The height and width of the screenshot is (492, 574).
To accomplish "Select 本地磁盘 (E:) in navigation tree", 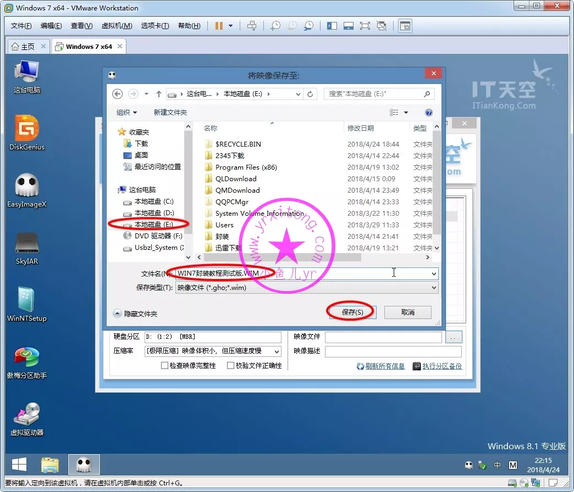I will (x=153, y=225).
